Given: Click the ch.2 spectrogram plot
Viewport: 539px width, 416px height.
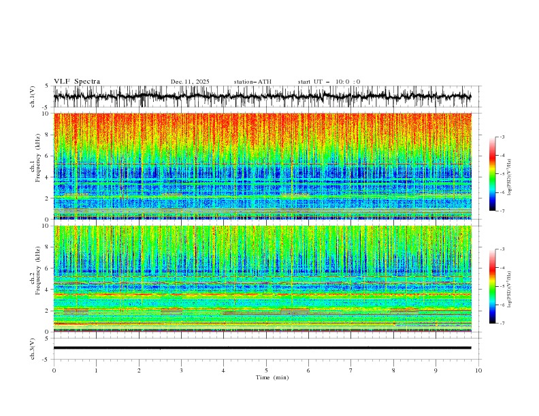Looking at the screenshot, I should (263, 279).
